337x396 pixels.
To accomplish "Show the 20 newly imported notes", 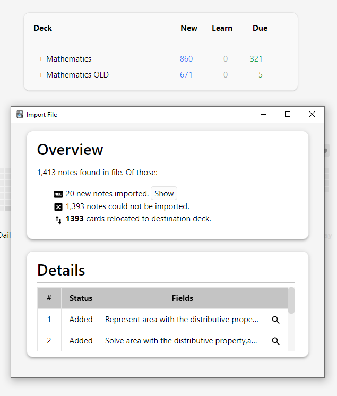I will tap(164, 194).
